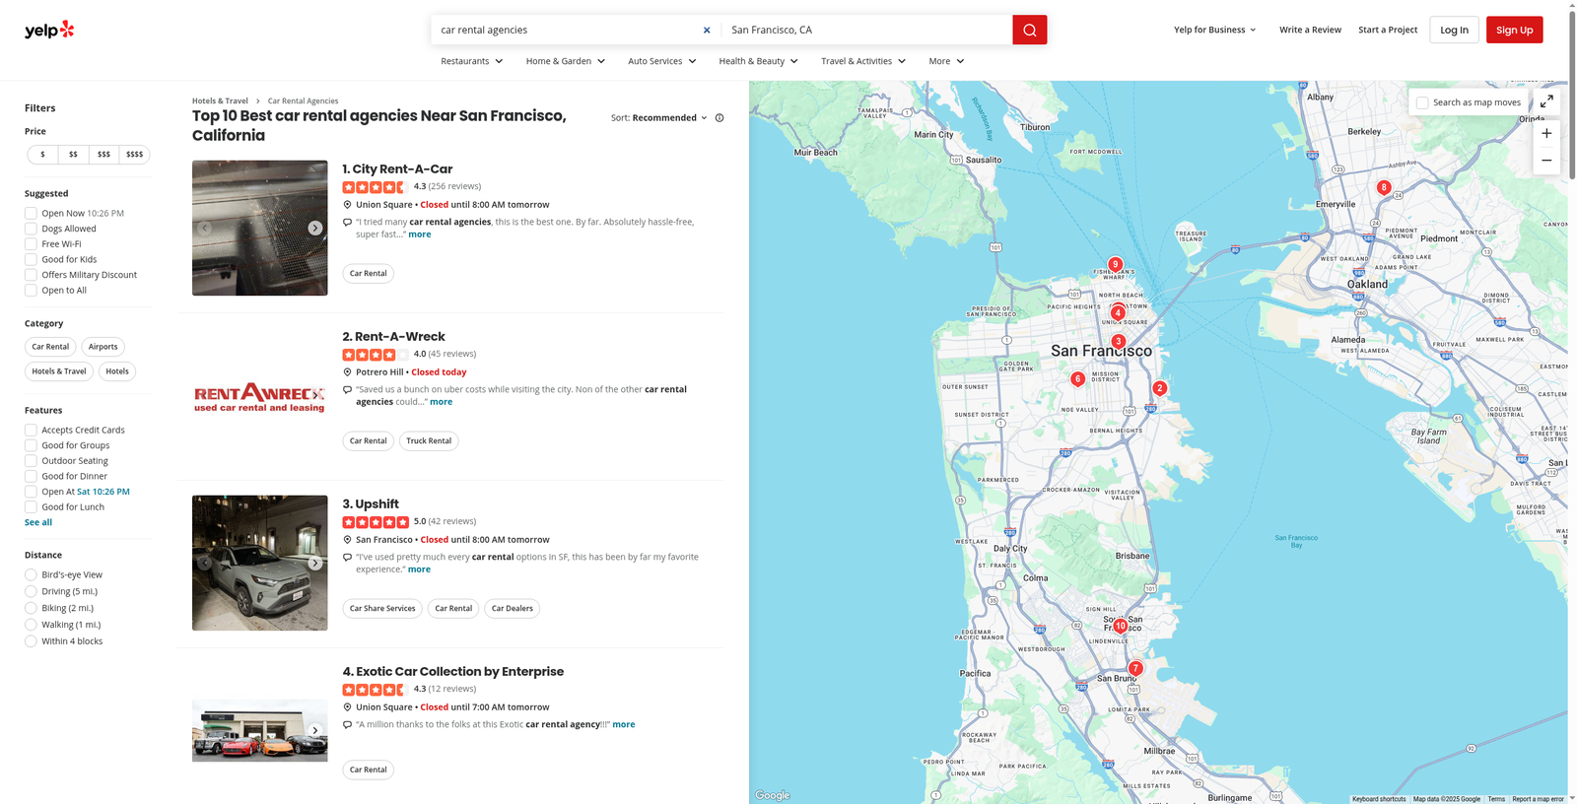The image size is (1577, 804).
Task: Check the Free Wi-Fi filter
Action: 31,244
